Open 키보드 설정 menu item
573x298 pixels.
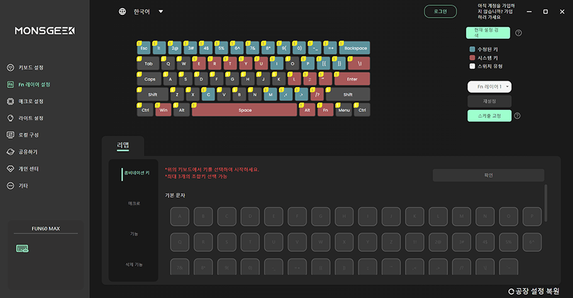31,68
